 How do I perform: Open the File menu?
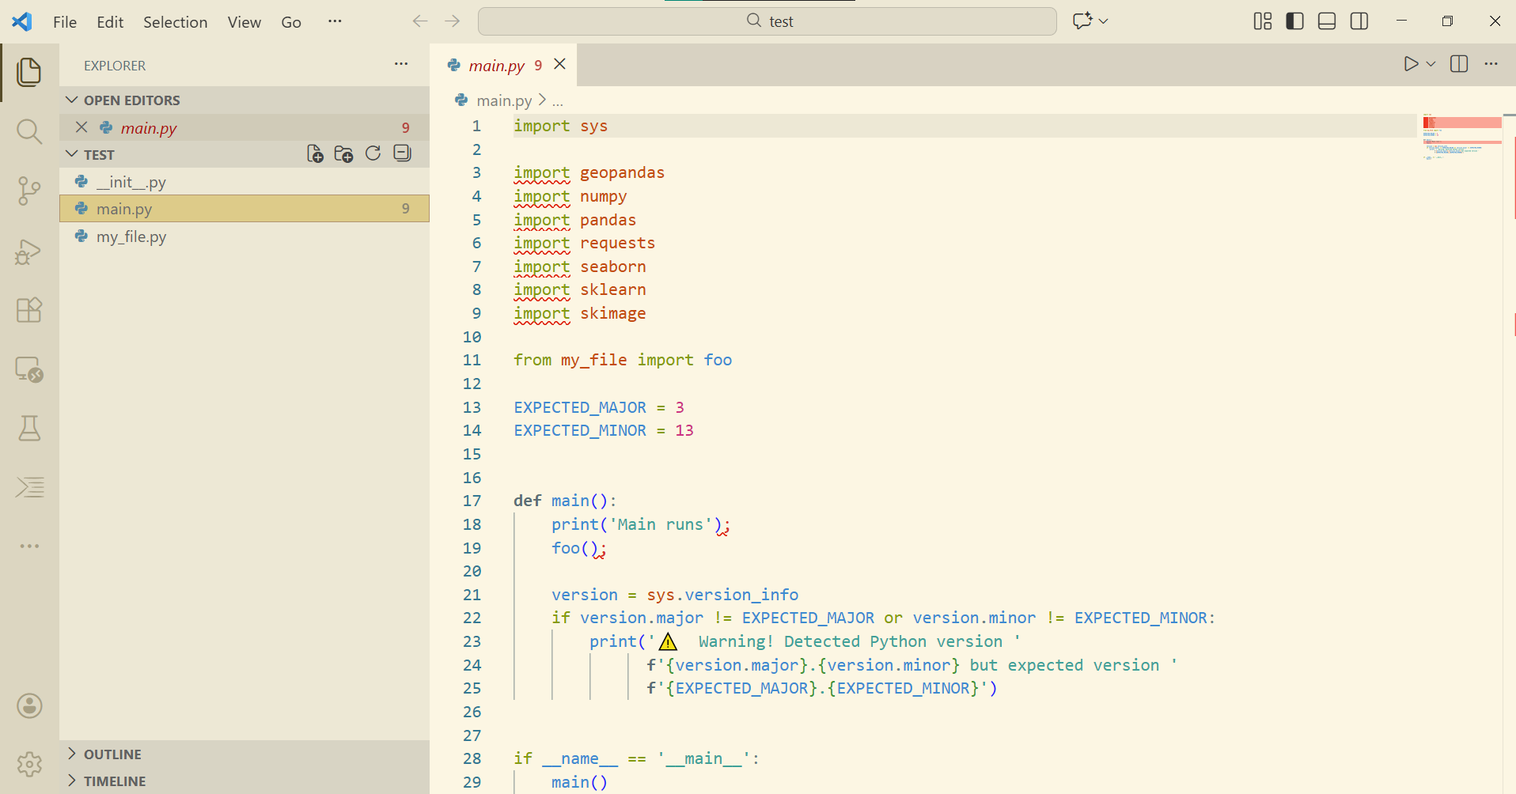click(64, 21)
